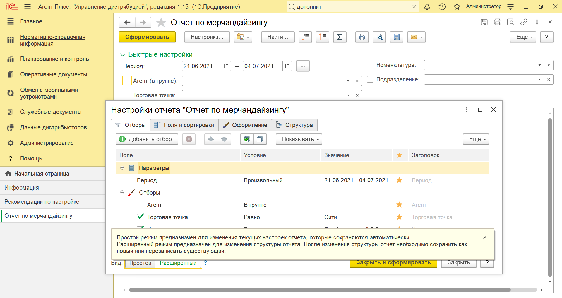Click Добавить отбор button
The height and width of the screenshot is (298, 562).
(x=147, y=139)
